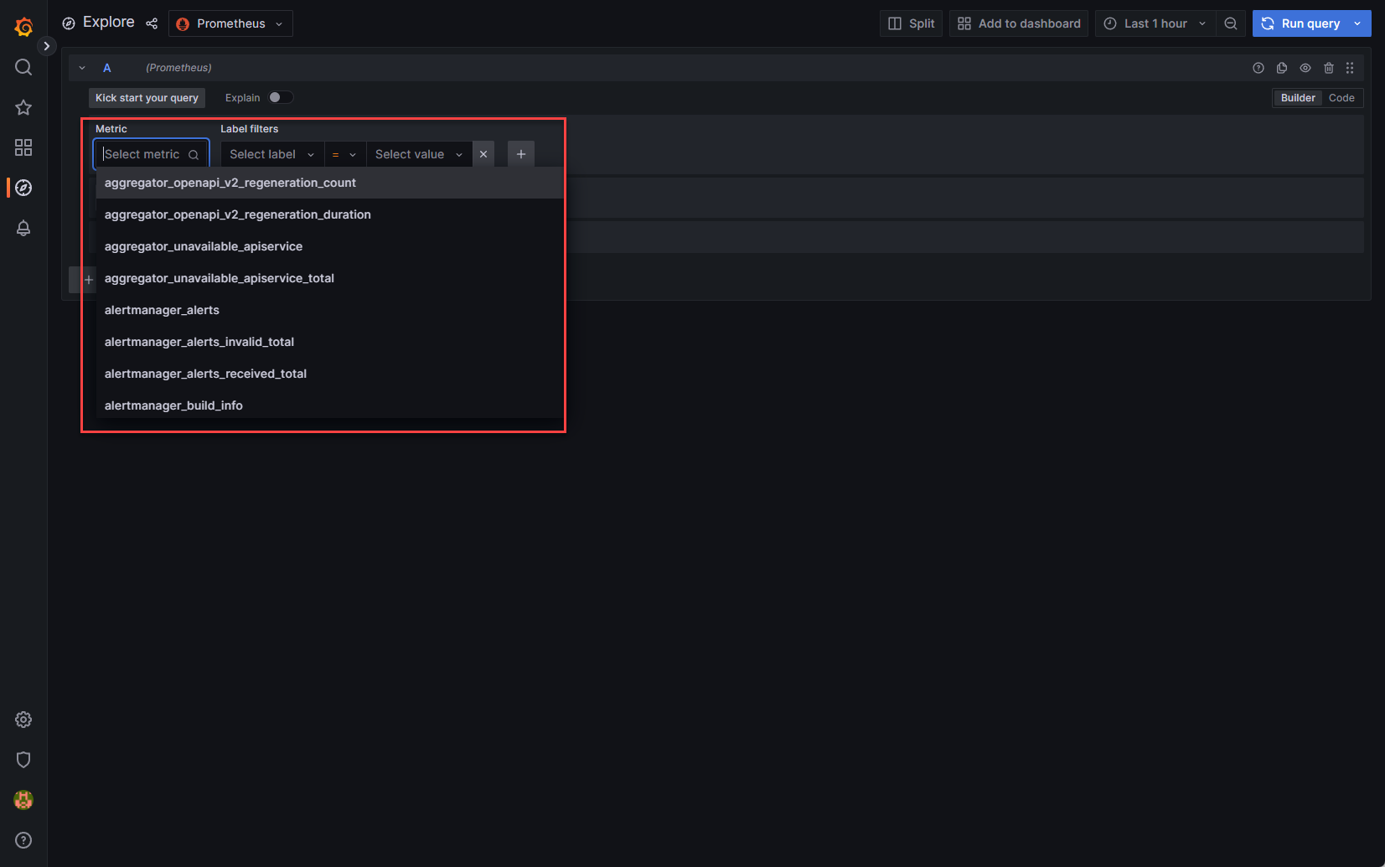Open the Prometheus data source dropdown
The width and height of the screenshot is (1385, 867).
coord(230,23)
